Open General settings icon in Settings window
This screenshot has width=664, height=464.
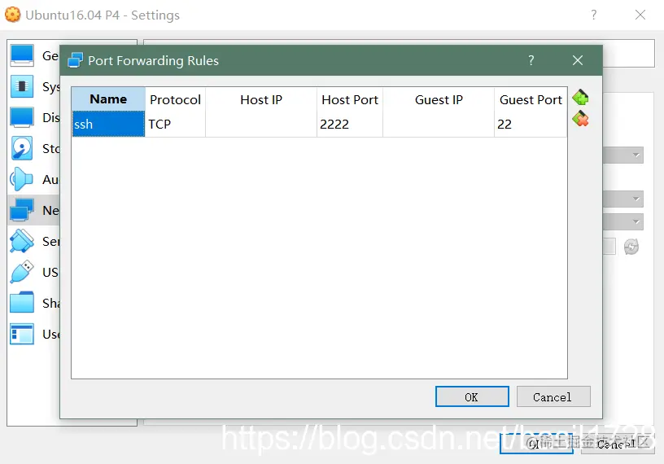pos(22,55)
